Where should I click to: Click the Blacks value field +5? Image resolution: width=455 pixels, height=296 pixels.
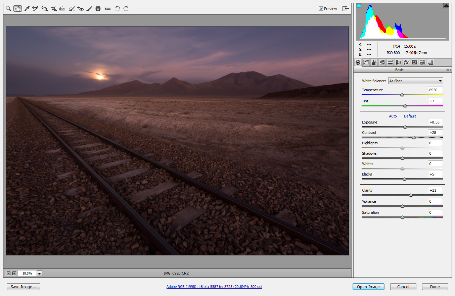point(436,174)
